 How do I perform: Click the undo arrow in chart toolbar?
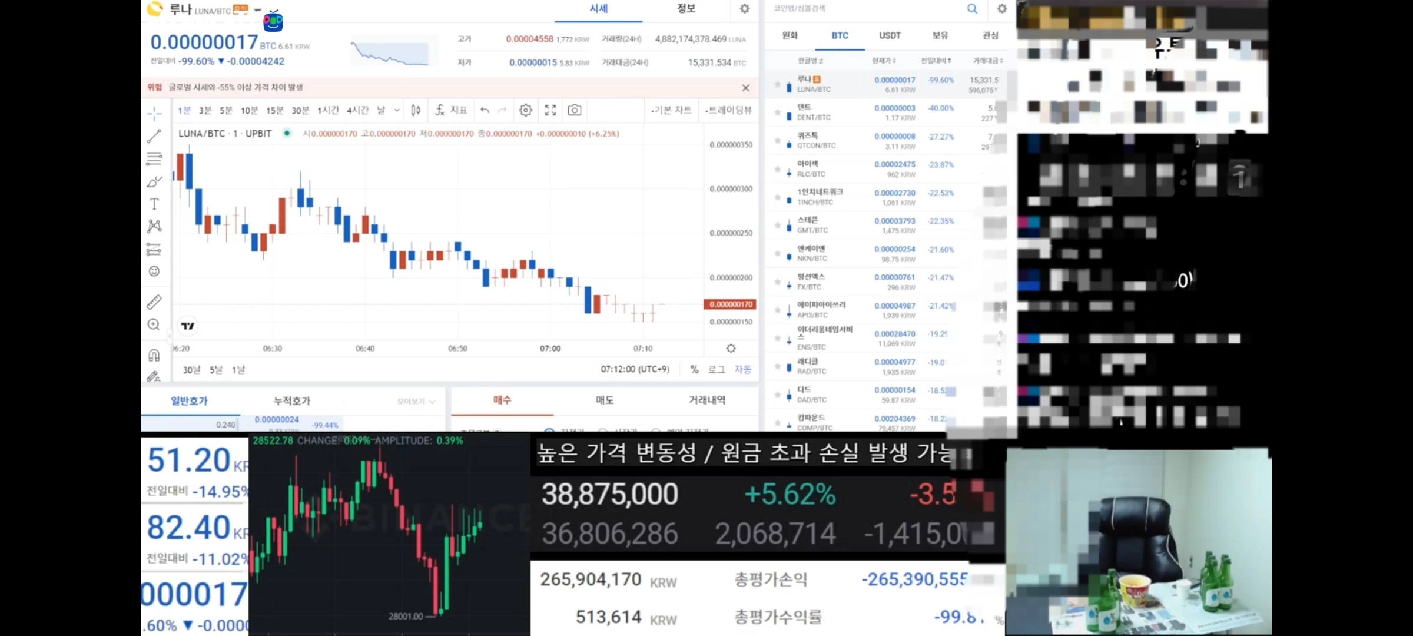pos(485,110)
